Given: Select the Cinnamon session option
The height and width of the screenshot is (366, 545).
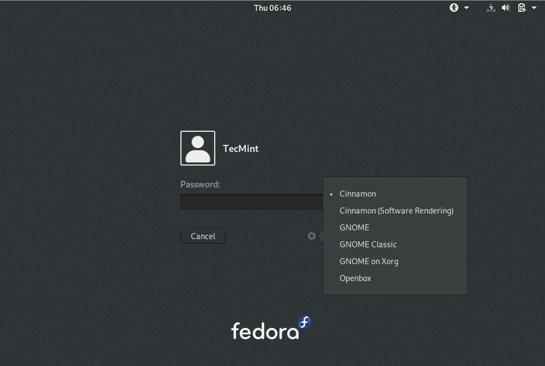Looking at the screenshot, I should (358, 194).
